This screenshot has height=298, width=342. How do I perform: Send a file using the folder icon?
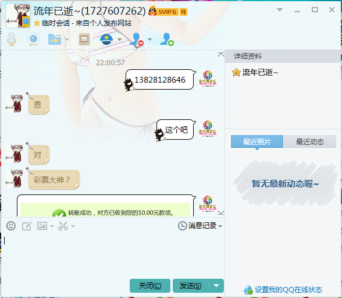click(x=55, y=40)
